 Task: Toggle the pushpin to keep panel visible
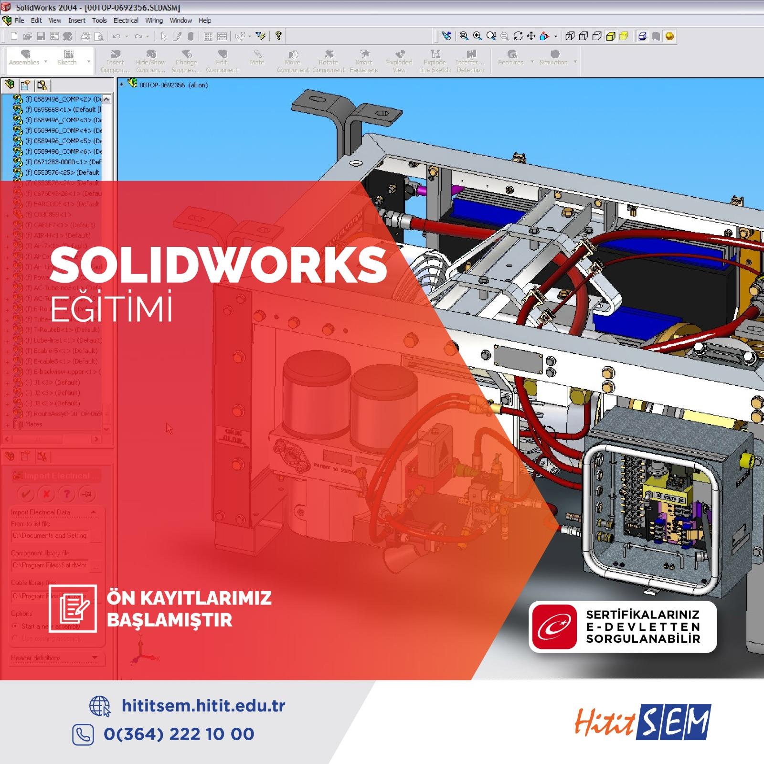87,494
